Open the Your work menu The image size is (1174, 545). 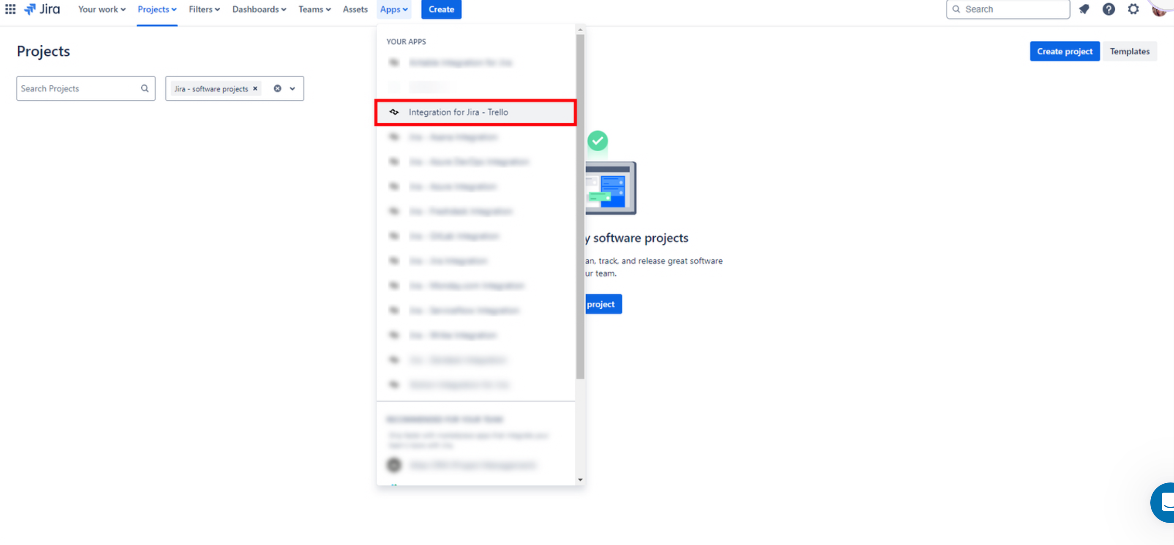(x=101, y=9)
